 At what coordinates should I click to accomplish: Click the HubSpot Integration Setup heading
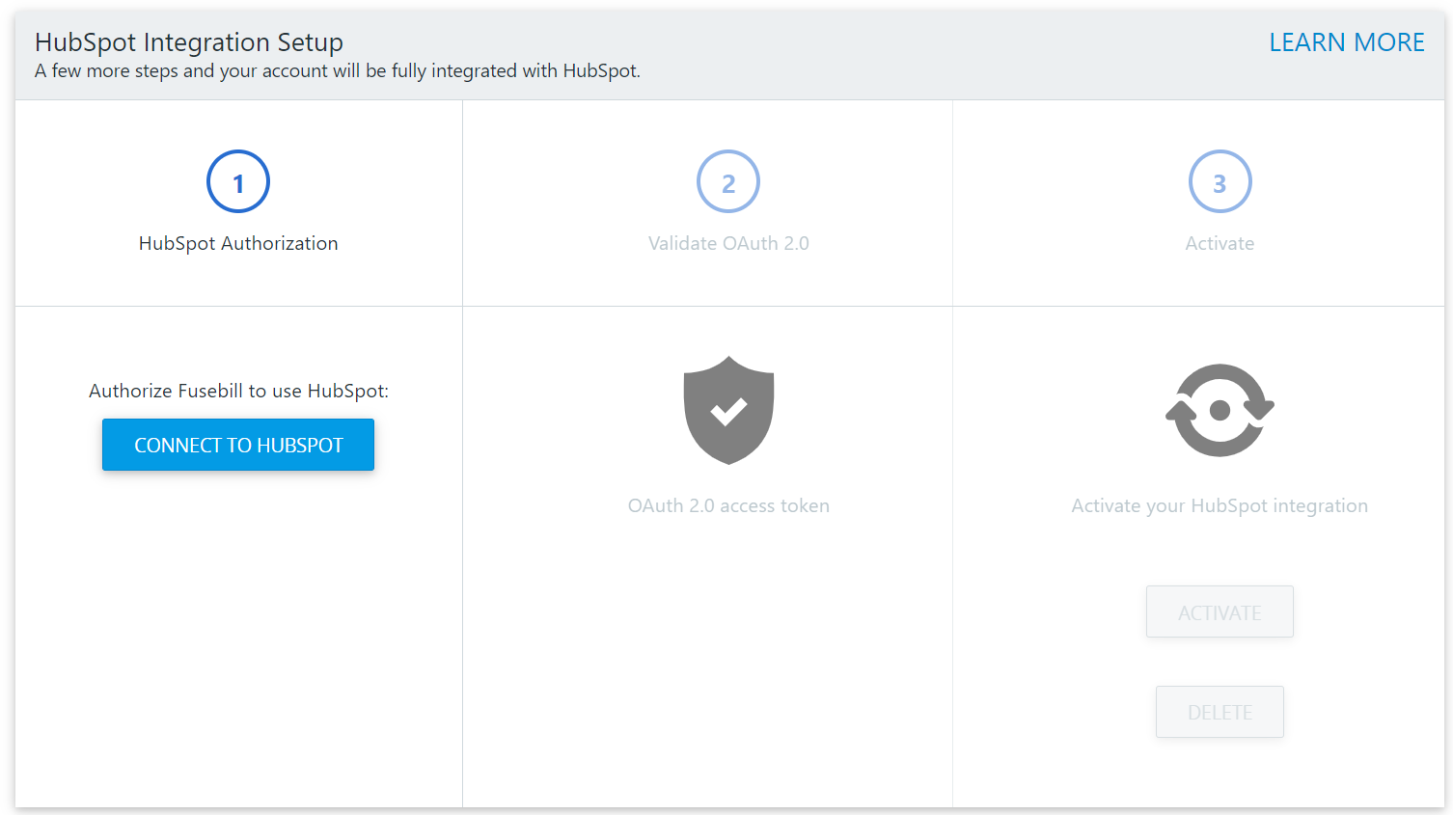[x=189, y=42]
